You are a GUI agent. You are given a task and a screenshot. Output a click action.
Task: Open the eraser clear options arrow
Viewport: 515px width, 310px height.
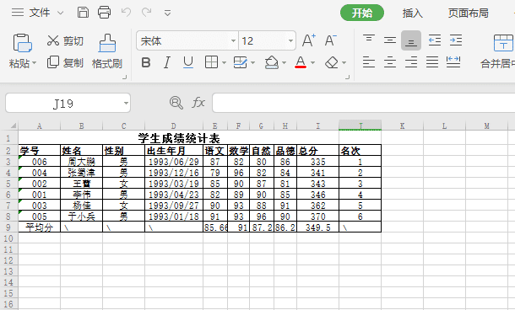[x=344, y=62]
